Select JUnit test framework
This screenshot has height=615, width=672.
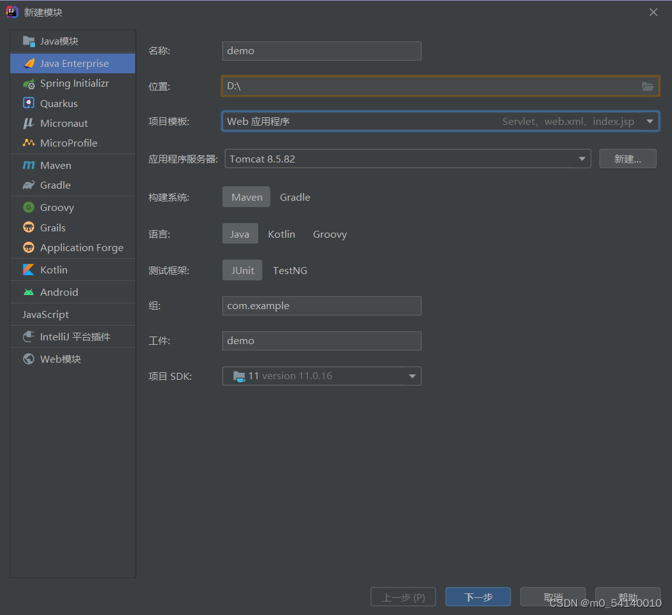point(242,270)
